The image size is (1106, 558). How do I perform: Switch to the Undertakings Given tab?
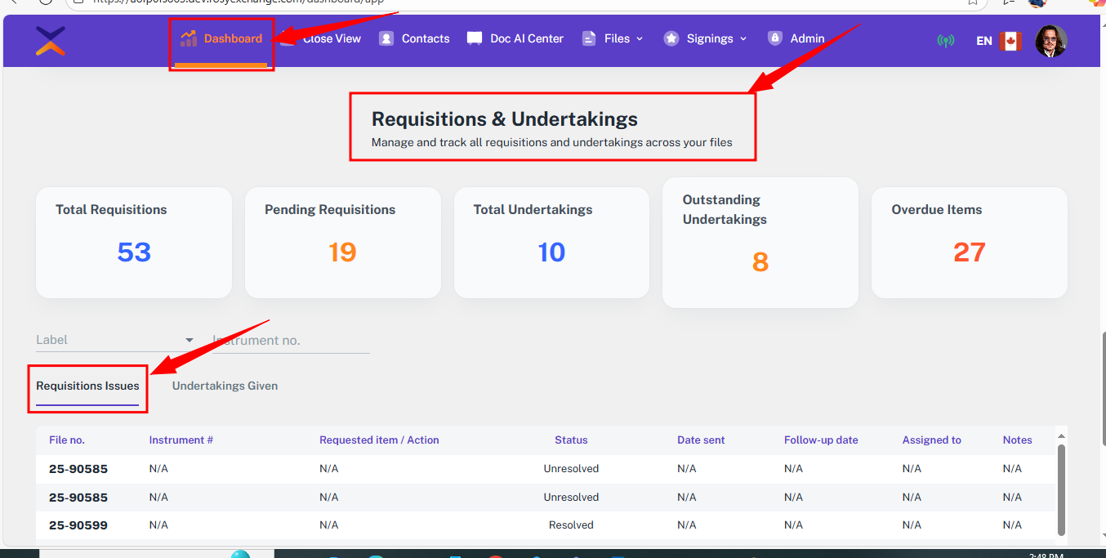[x=225, y=386]
